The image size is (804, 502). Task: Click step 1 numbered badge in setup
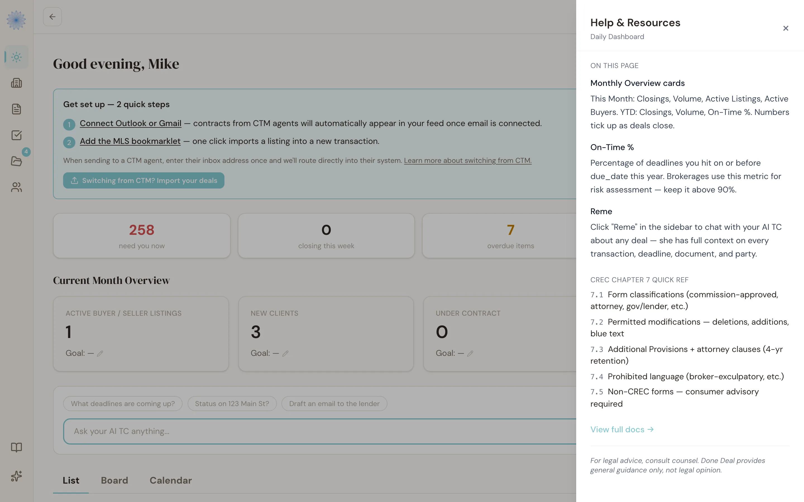click(69, 125)
